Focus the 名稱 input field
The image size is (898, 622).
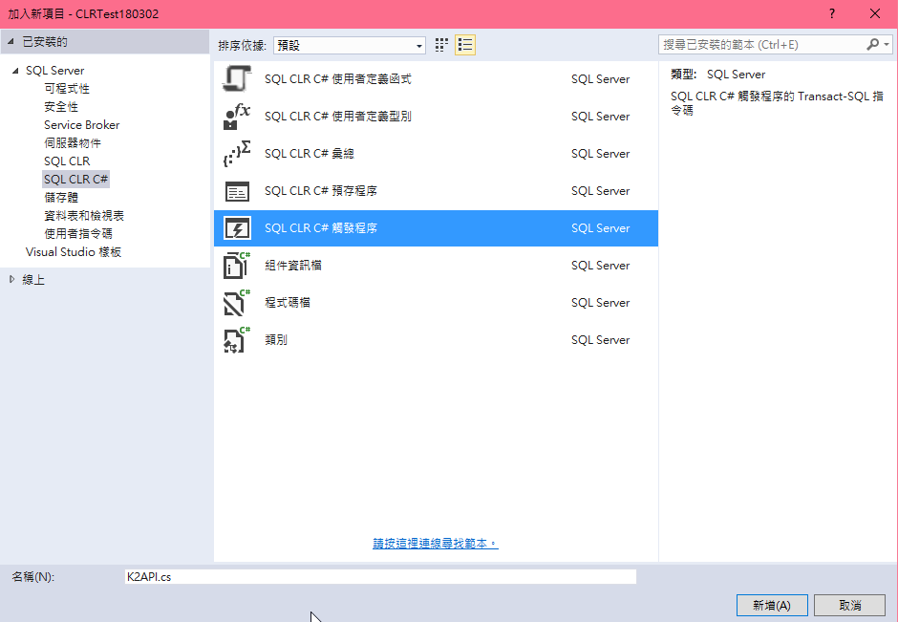pyautogui.click(x=380, y=577)
